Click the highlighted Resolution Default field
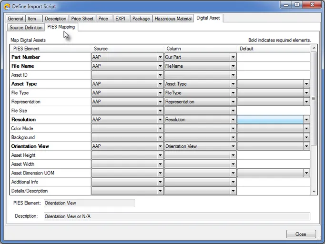Screen dimensions: 325x244 [x=270, y=120]
